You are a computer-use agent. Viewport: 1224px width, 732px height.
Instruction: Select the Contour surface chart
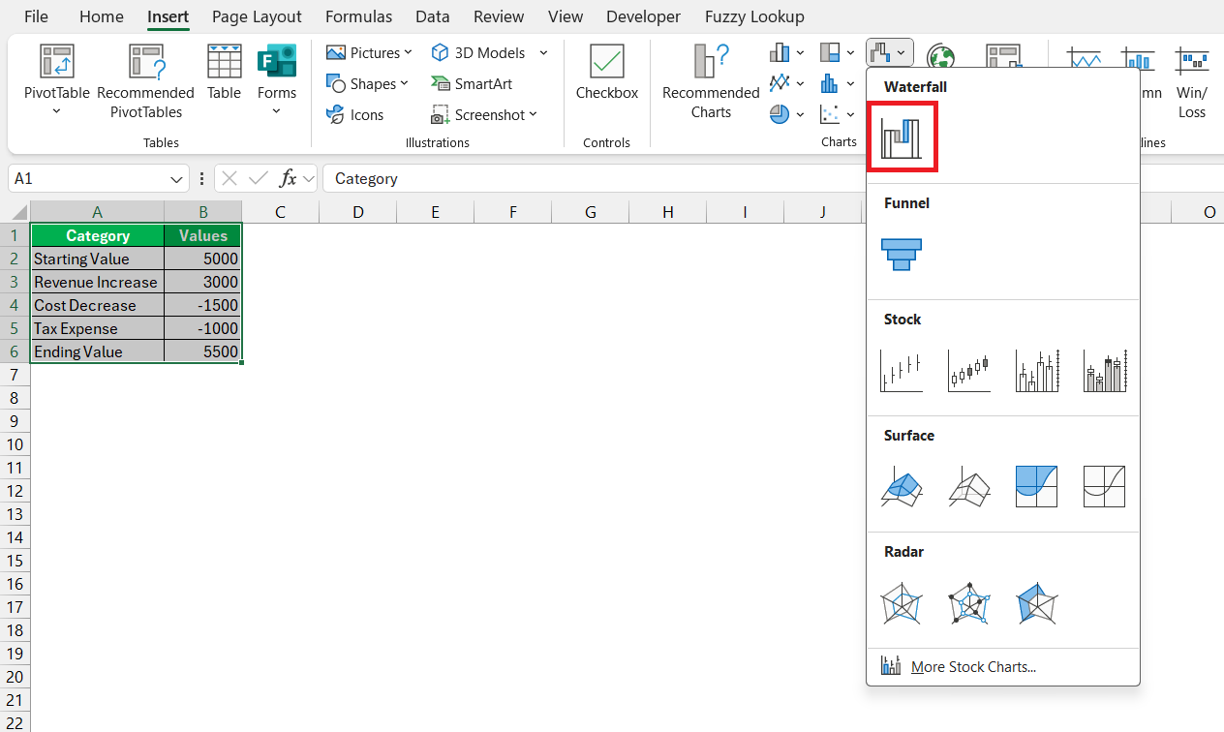[x=1037, y=486]
